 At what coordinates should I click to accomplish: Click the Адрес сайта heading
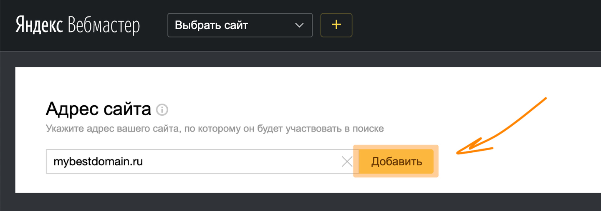coord(98,109)
